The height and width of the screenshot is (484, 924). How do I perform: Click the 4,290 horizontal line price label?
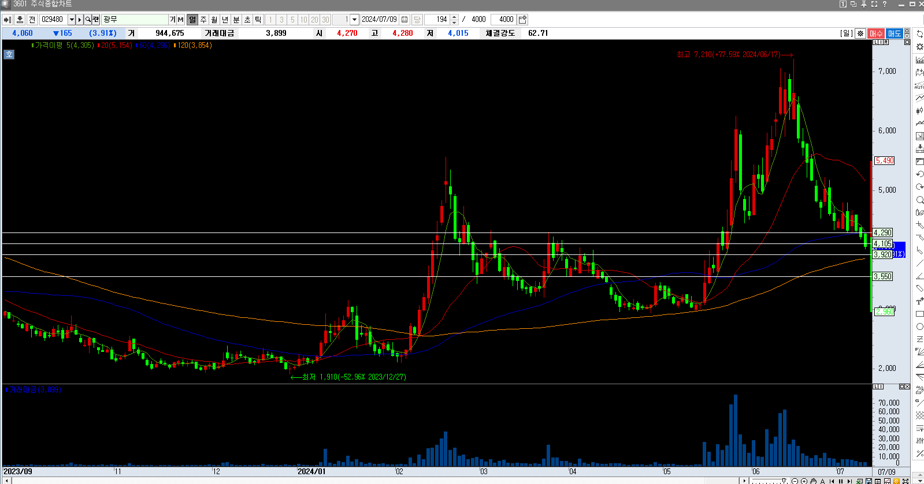[x=882, y=232]
